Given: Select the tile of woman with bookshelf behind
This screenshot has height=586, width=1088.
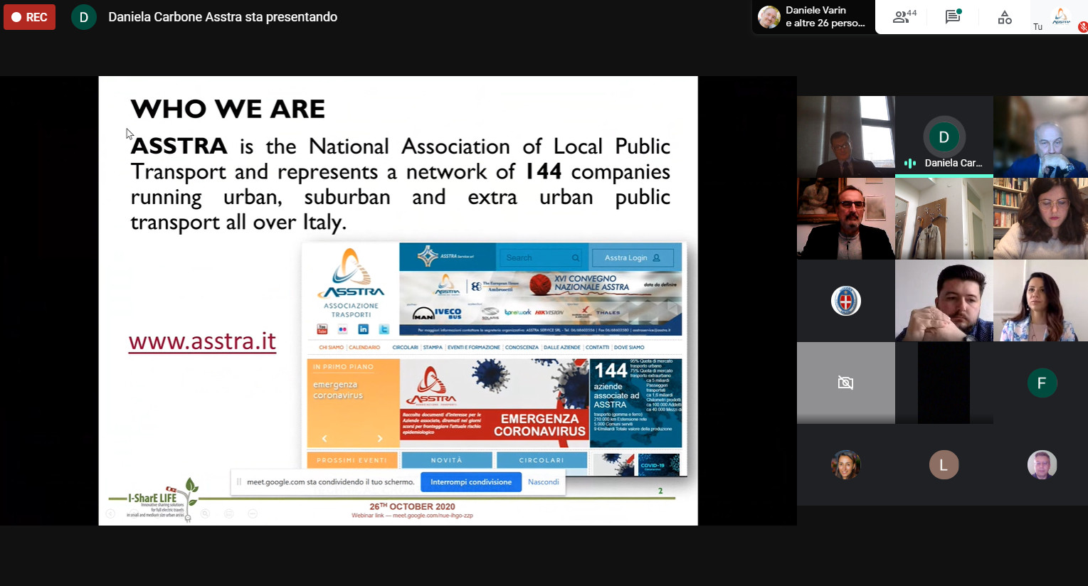Looking at the screenshot, I should click(x=1042, y=218).
